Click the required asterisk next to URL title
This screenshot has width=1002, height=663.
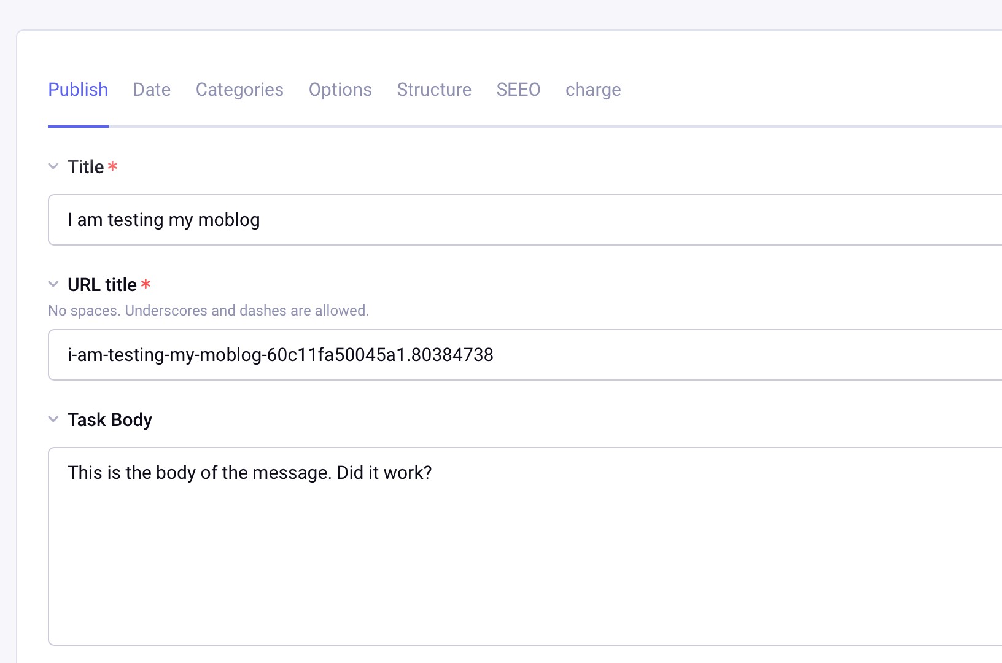pyautogui.click(x=146, y=284)
